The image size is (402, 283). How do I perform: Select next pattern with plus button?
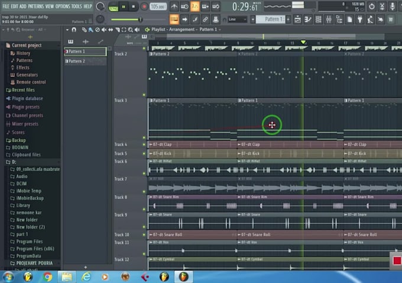point(288,20)
